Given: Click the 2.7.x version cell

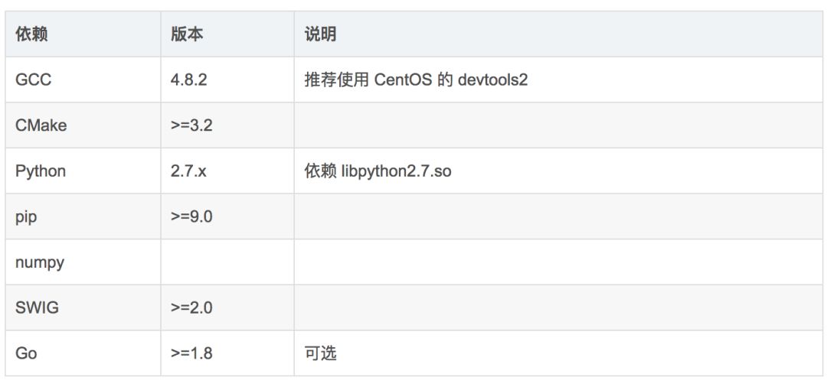Looking at the screenshot, I should [x=188, y=171].
